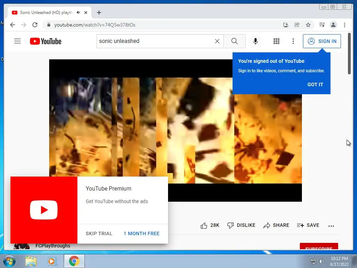Save video to a playlist
The width and height of the screenshot is (357, 268).
[308, 225]
